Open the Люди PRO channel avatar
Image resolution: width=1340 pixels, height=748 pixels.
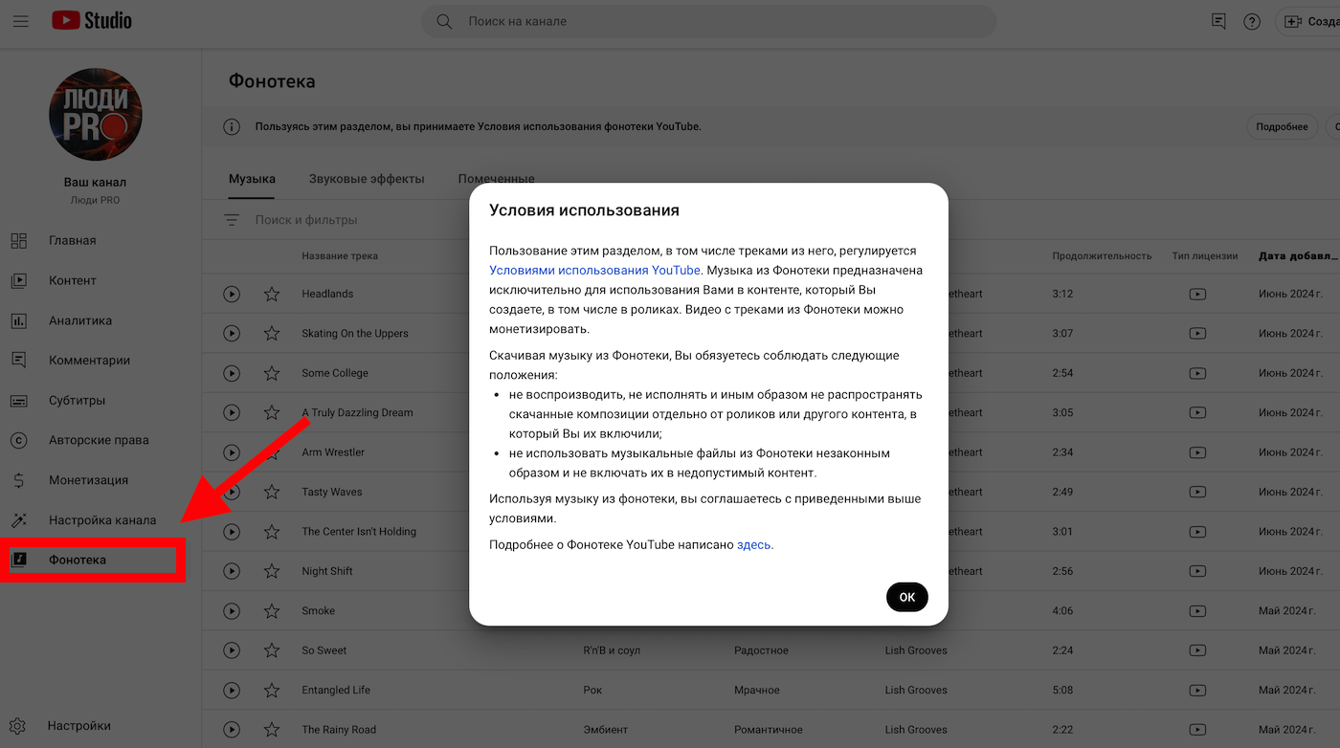click(96, 115)
